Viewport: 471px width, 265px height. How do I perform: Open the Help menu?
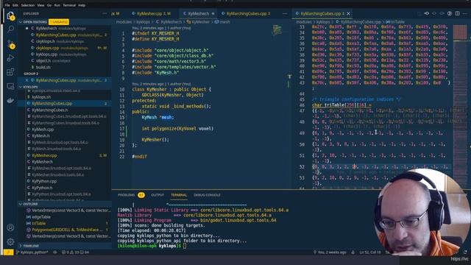click(x=82, y=5)
